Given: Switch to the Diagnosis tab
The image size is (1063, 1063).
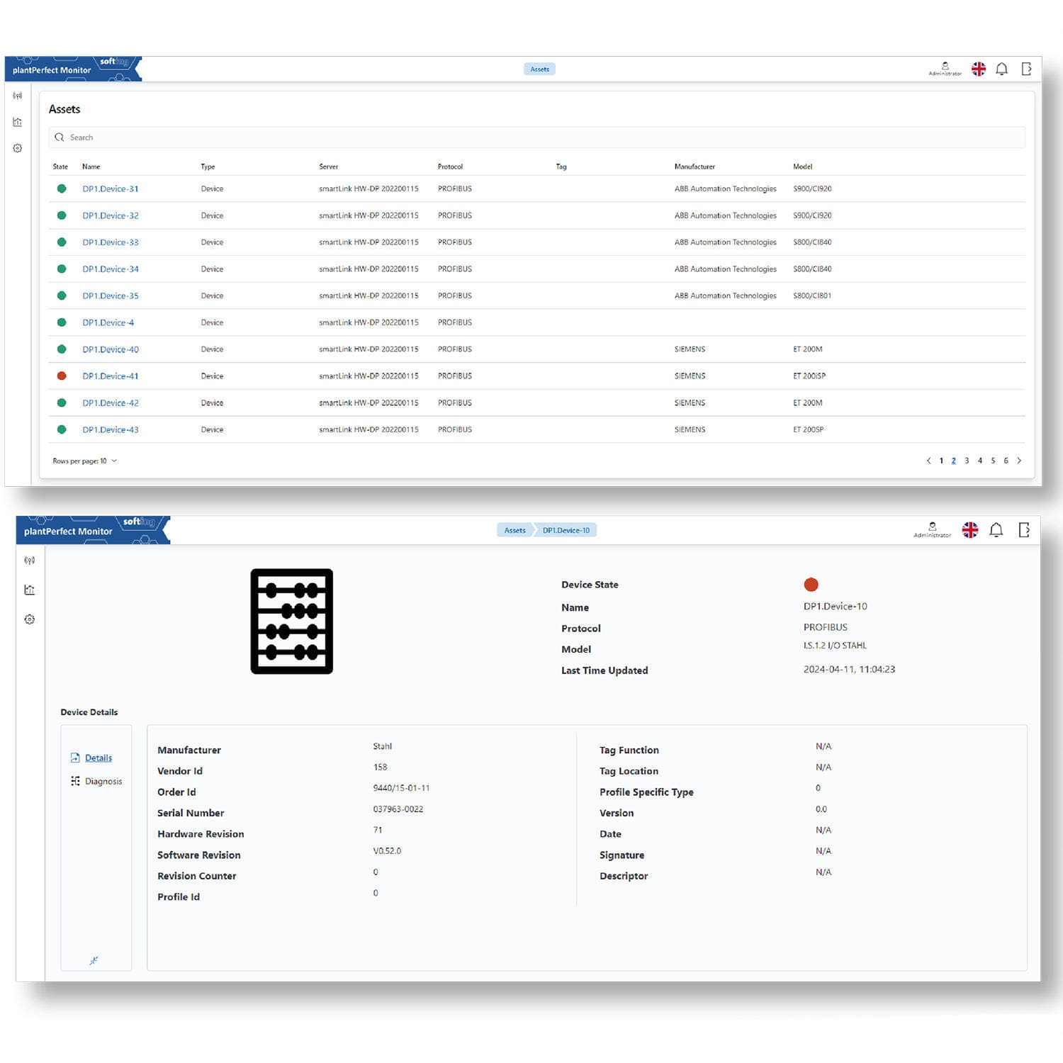Looking at the screenshot, I should point(103,781).
